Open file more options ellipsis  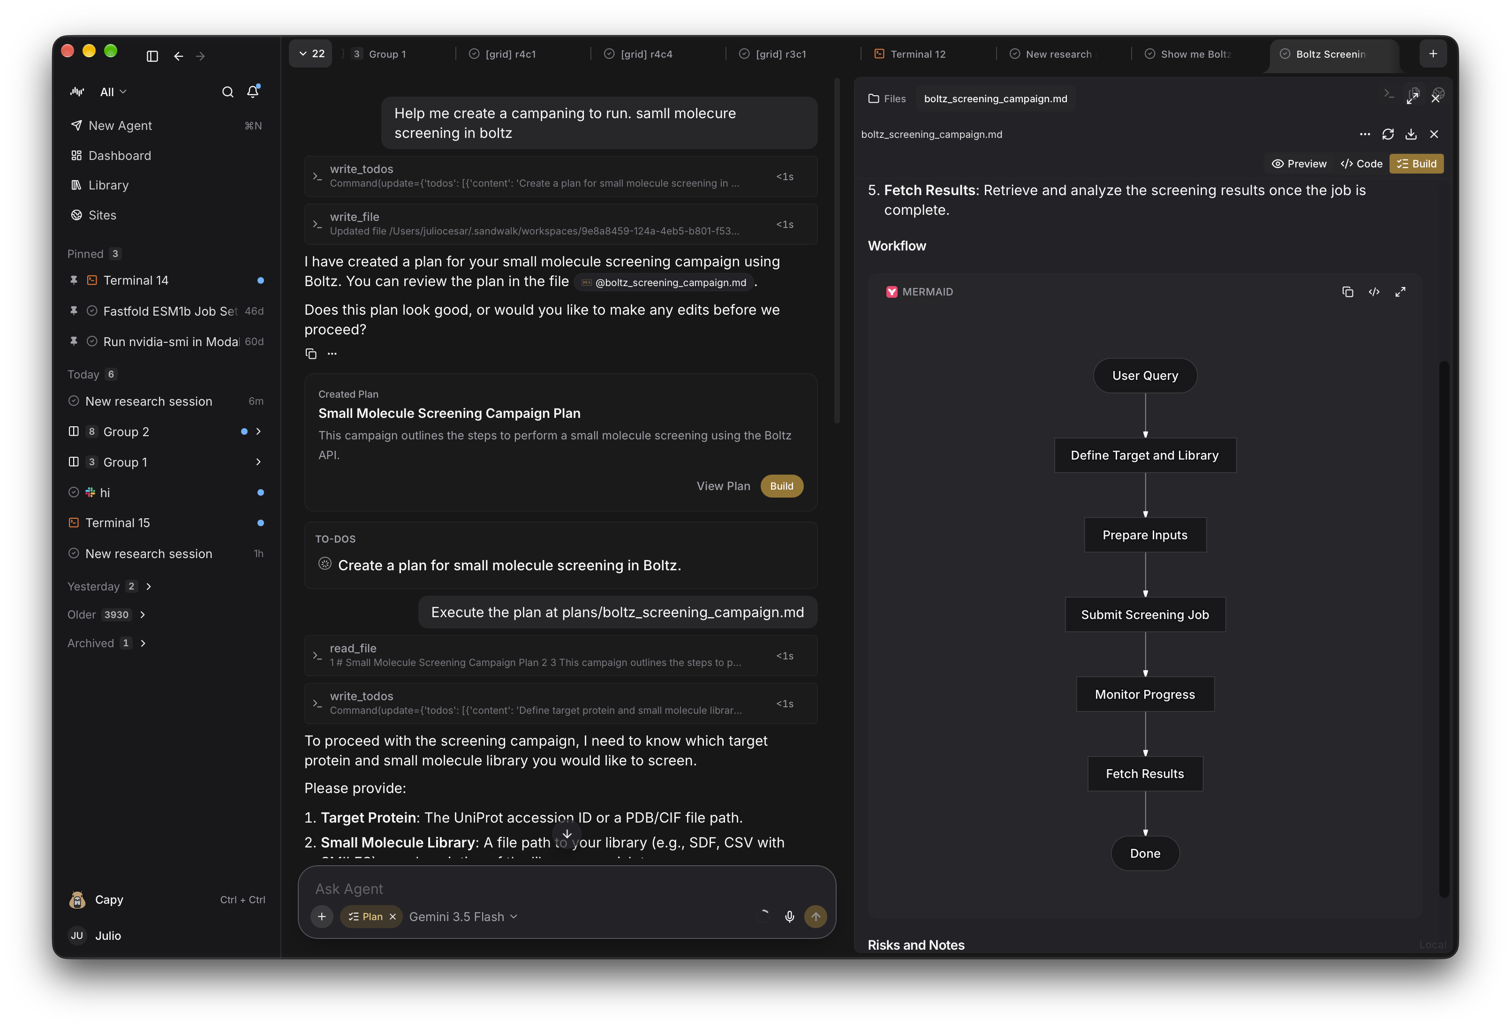[x=1365, y=135]
